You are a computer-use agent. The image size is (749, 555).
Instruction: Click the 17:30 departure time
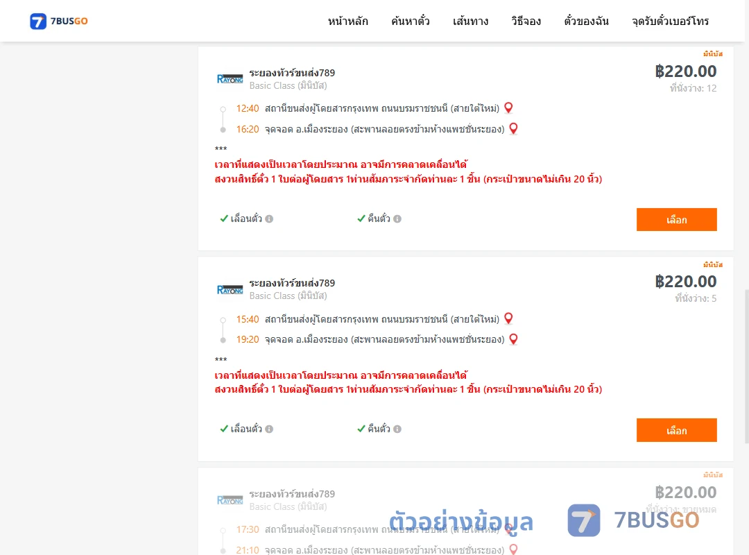(248, 529)
